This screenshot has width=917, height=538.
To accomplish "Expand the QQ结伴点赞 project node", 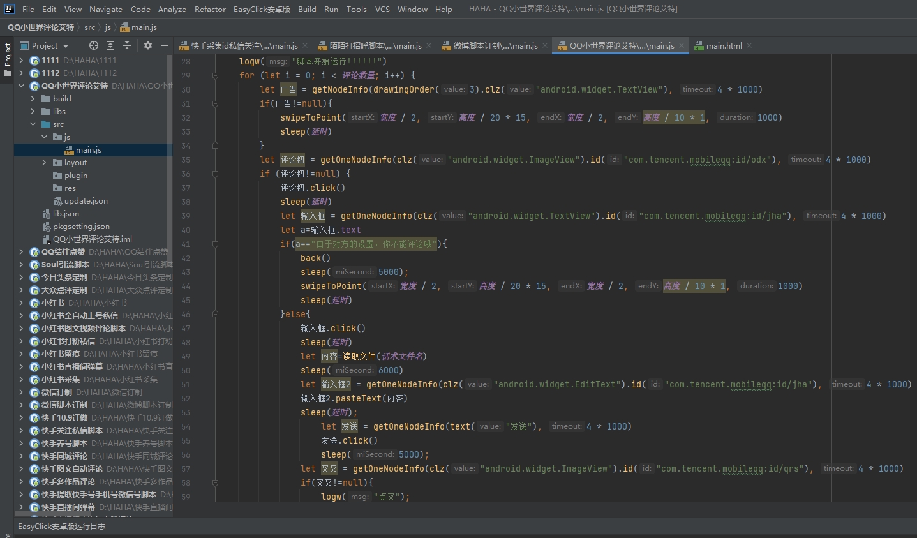I will click(21, 252).
